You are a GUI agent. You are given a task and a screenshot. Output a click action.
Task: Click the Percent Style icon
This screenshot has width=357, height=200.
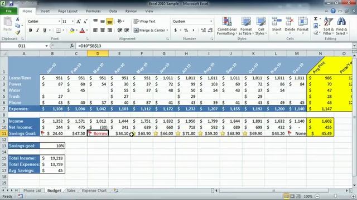click(x=186, y=30)
